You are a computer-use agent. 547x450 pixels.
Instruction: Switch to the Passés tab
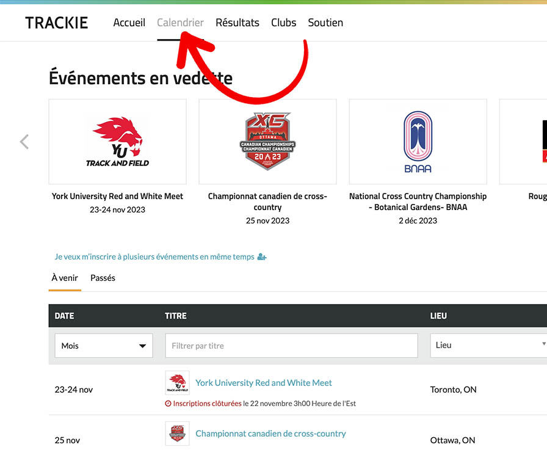(x=103, y=278)
